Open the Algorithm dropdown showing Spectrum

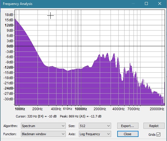tap(43, 126)
